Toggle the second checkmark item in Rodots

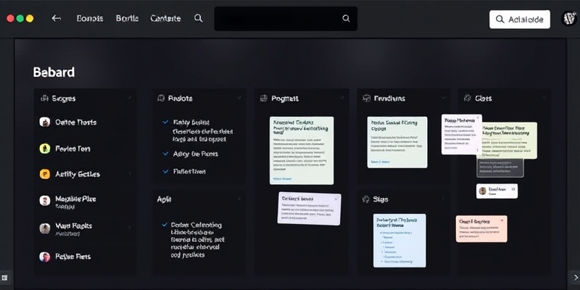tap(166, 154)
